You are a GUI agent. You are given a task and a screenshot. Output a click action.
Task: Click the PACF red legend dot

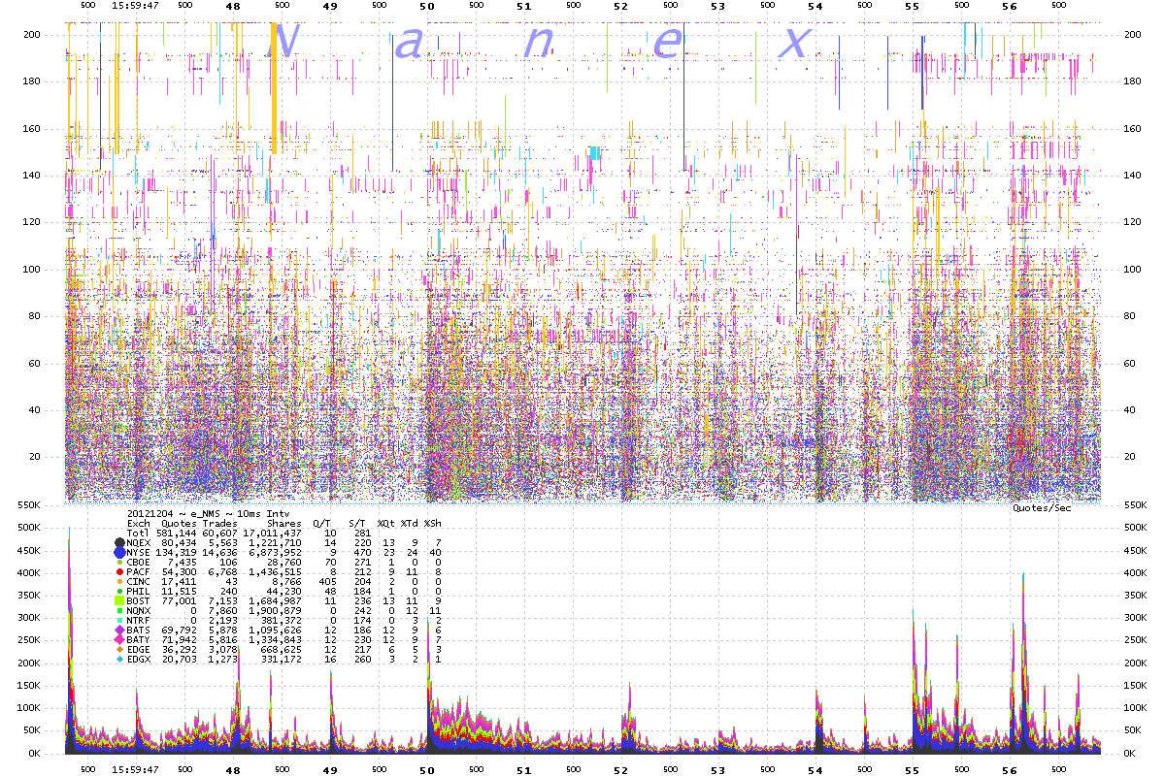119,572
